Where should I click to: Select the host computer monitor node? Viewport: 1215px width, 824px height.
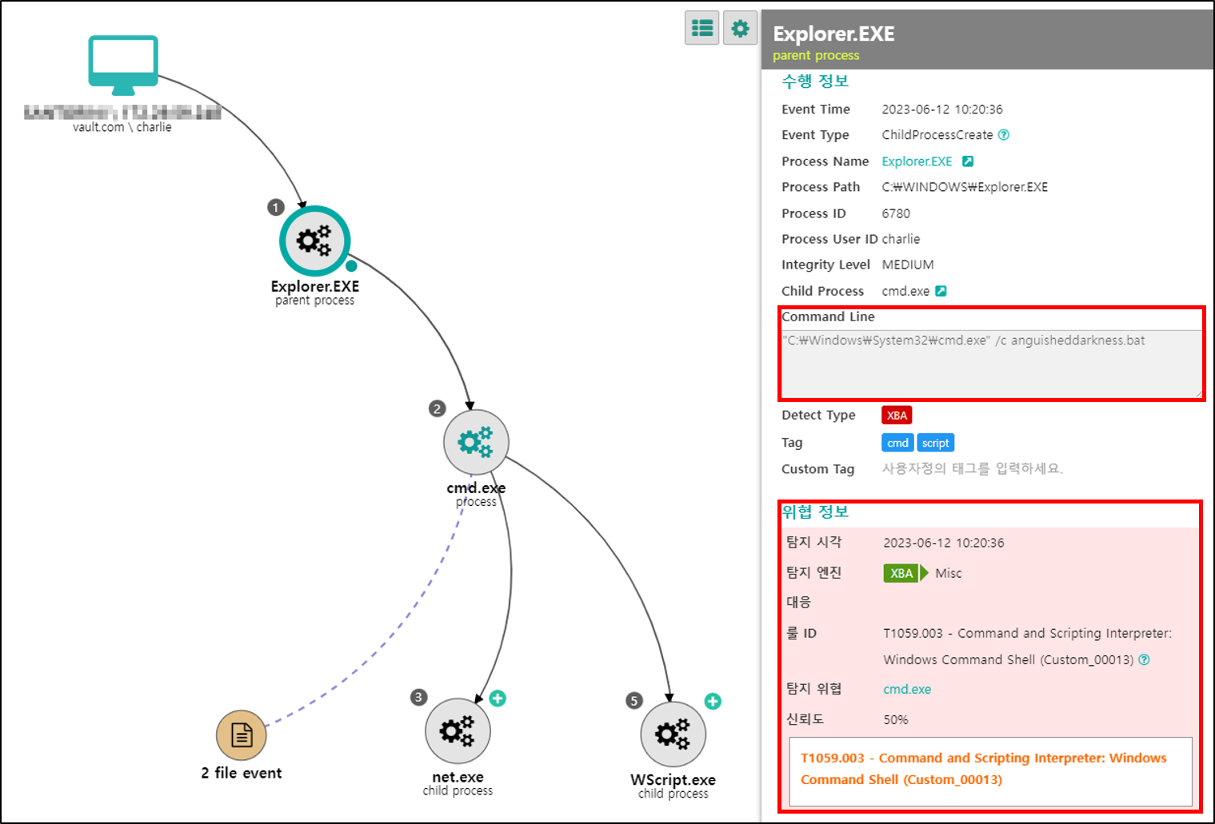tap(123, 66)
